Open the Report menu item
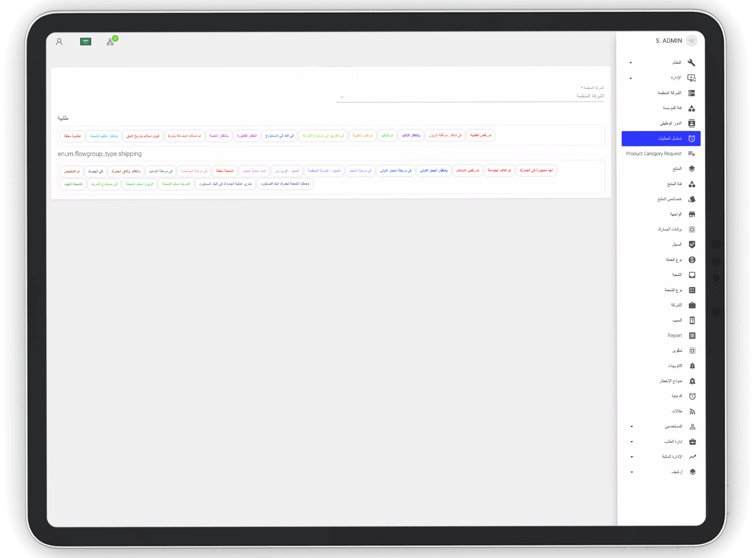This screenshot has width=756, height=558. [661, 336]
